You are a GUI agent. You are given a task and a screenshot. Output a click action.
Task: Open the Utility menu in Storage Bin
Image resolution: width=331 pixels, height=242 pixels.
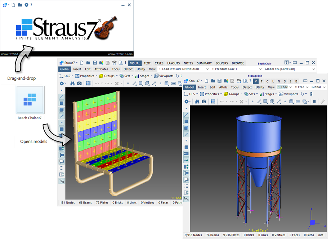point(260,87)
